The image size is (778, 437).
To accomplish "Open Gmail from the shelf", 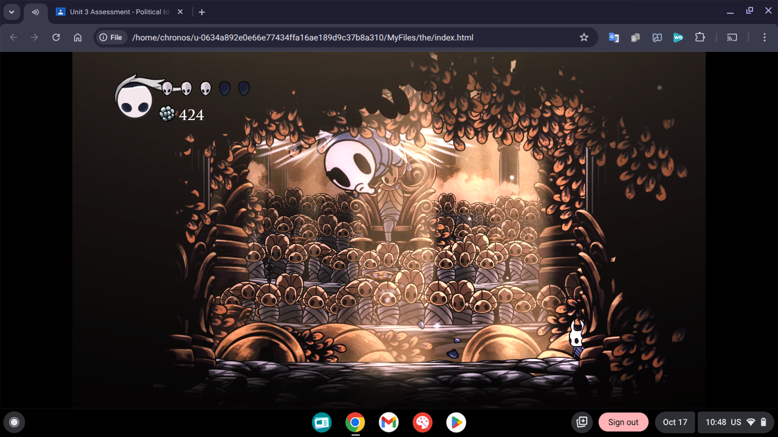I will click(x=388, y=422).
